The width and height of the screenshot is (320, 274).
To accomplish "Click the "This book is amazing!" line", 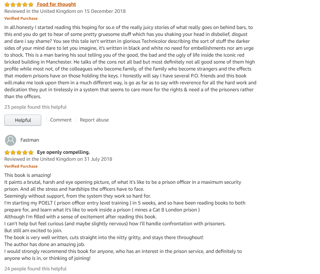I will 28,175.
